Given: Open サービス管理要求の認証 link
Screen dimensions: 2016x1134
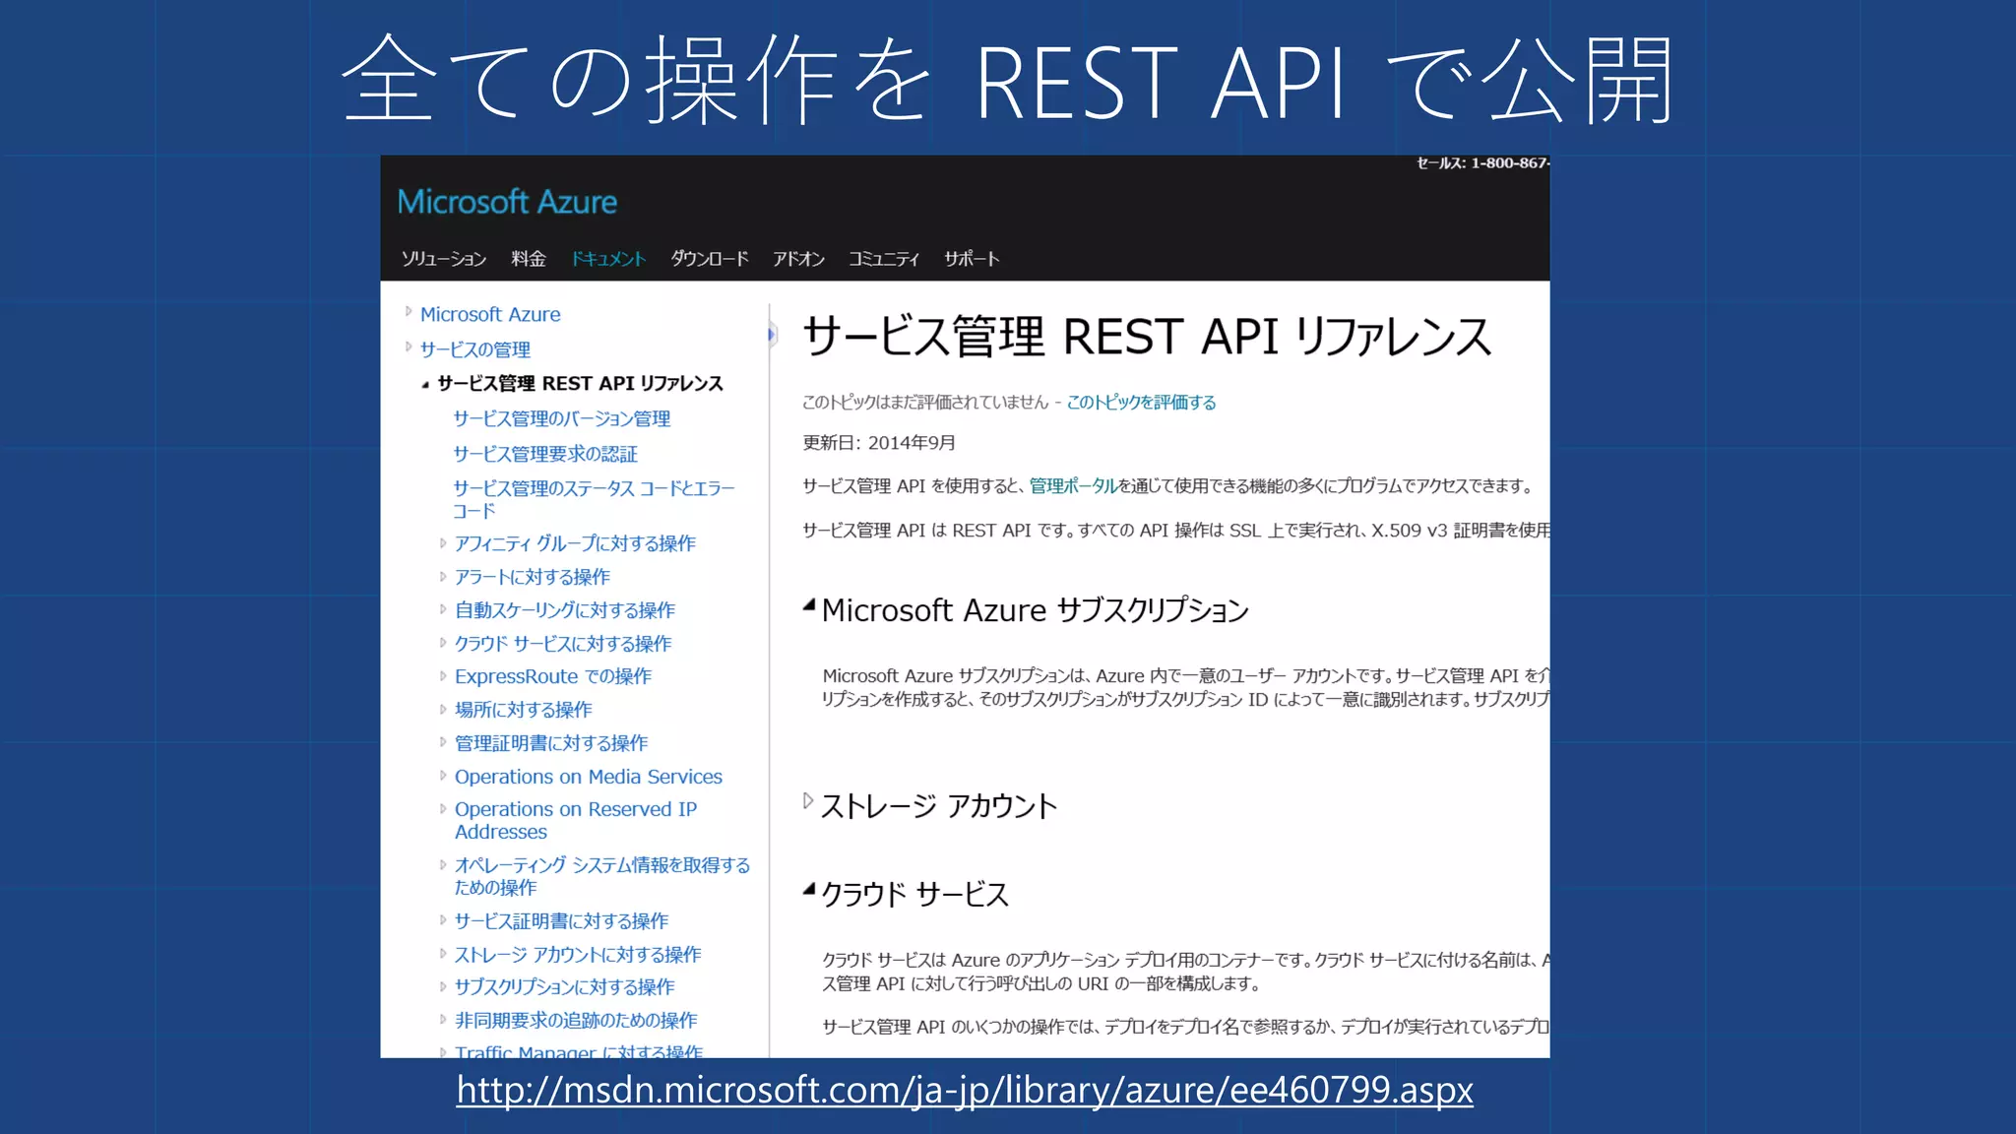Looking at the screenshot, I should (x=545, y=454).
